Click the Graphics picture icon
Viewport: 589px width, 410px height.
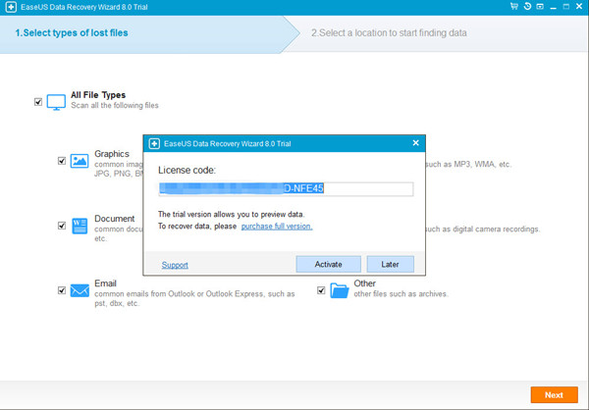80,161
